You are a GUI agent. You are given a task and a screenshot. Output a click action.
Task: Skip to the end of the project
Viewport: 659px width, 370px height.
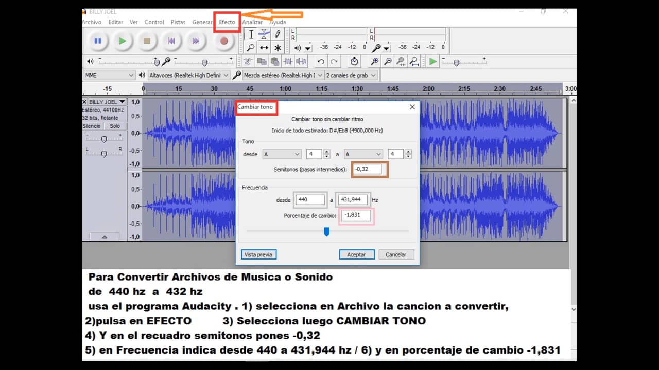coord(196,41)
